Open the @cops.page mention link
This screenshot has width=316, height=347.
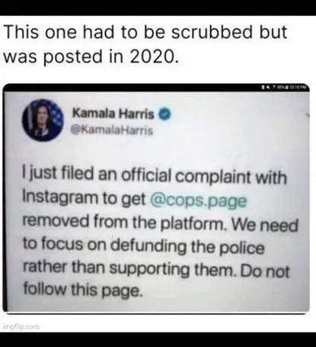point(199,201)
